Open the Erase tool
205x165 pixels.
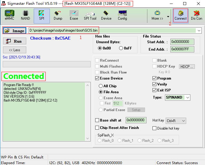[74, 15]
